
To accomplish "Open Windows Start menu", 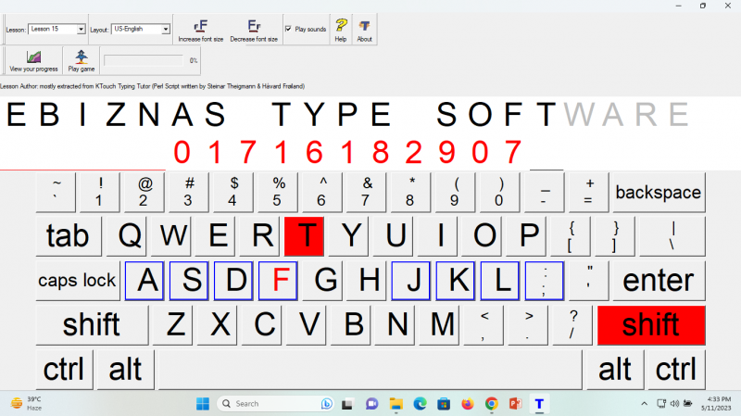I will (x=203, y=404).
